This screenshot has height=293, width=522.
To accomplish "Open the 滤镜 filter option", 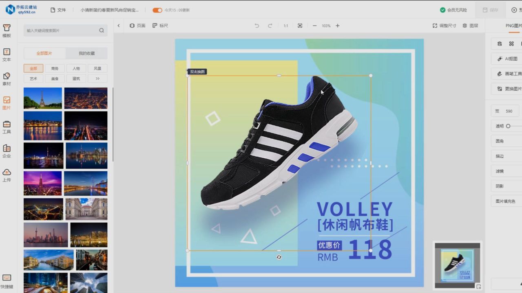I will coord(507,171).
